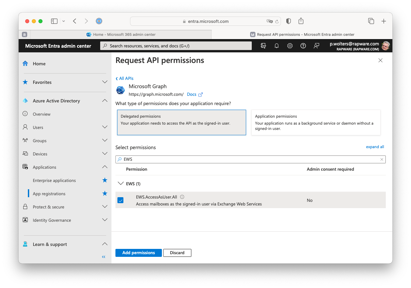Viewport: 411px width, 288px height.
Task: Collapse Learn & support section
Action: (105, 244)
